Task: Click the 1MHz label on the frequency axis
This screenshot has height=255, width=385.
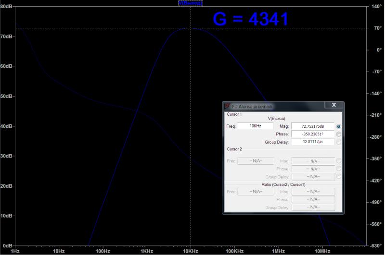Action: click(x=278, y=251)
